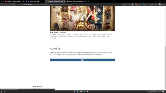
Task: Stop loading the page
Action: [10, 4]
